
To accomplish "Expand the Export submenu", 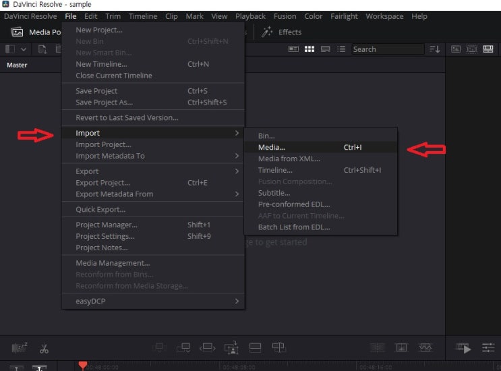I will coord(237,171).
